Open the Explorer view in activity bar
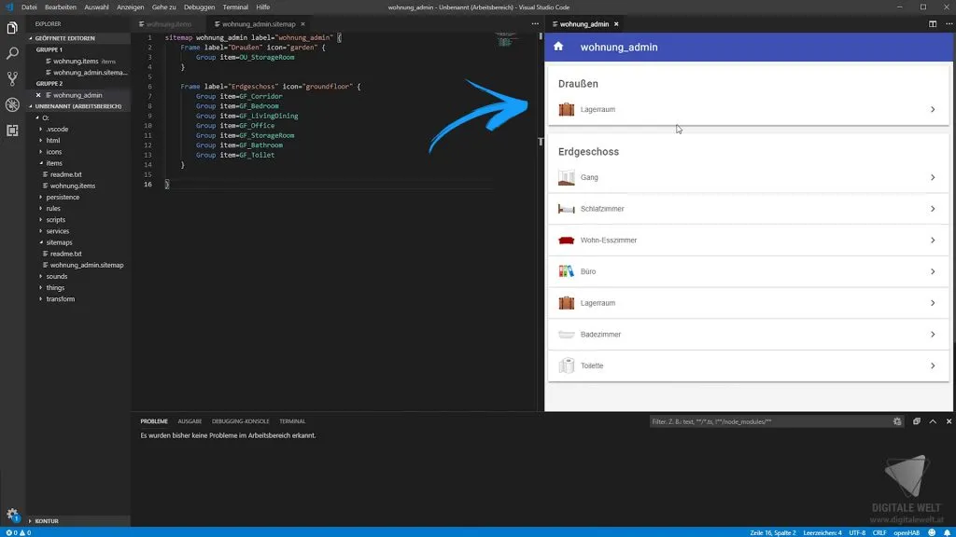This screenshot has height=537, width=956. (12, 28)
